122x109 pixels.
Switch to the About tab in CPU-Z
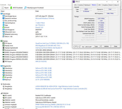[x=116, y=5]
